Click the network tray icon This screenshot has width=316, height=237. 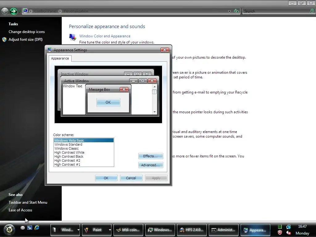pos(289,227)
